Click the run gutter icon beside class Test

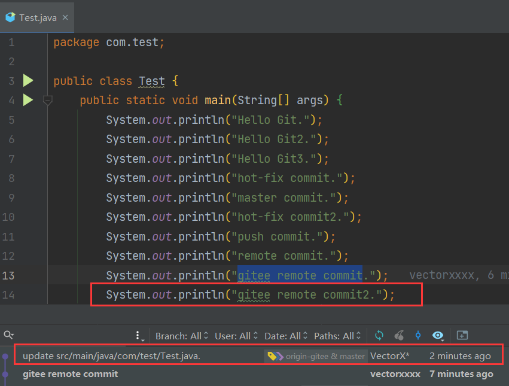click(x=28, y=81)
